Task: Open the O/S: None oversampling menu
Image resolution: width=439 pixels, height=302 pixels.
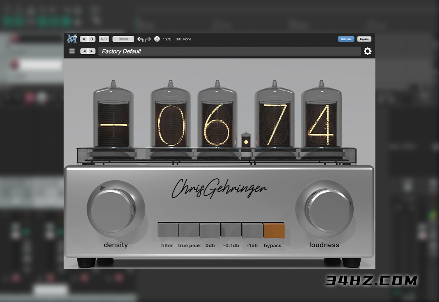Action: [x=183, y=39]
